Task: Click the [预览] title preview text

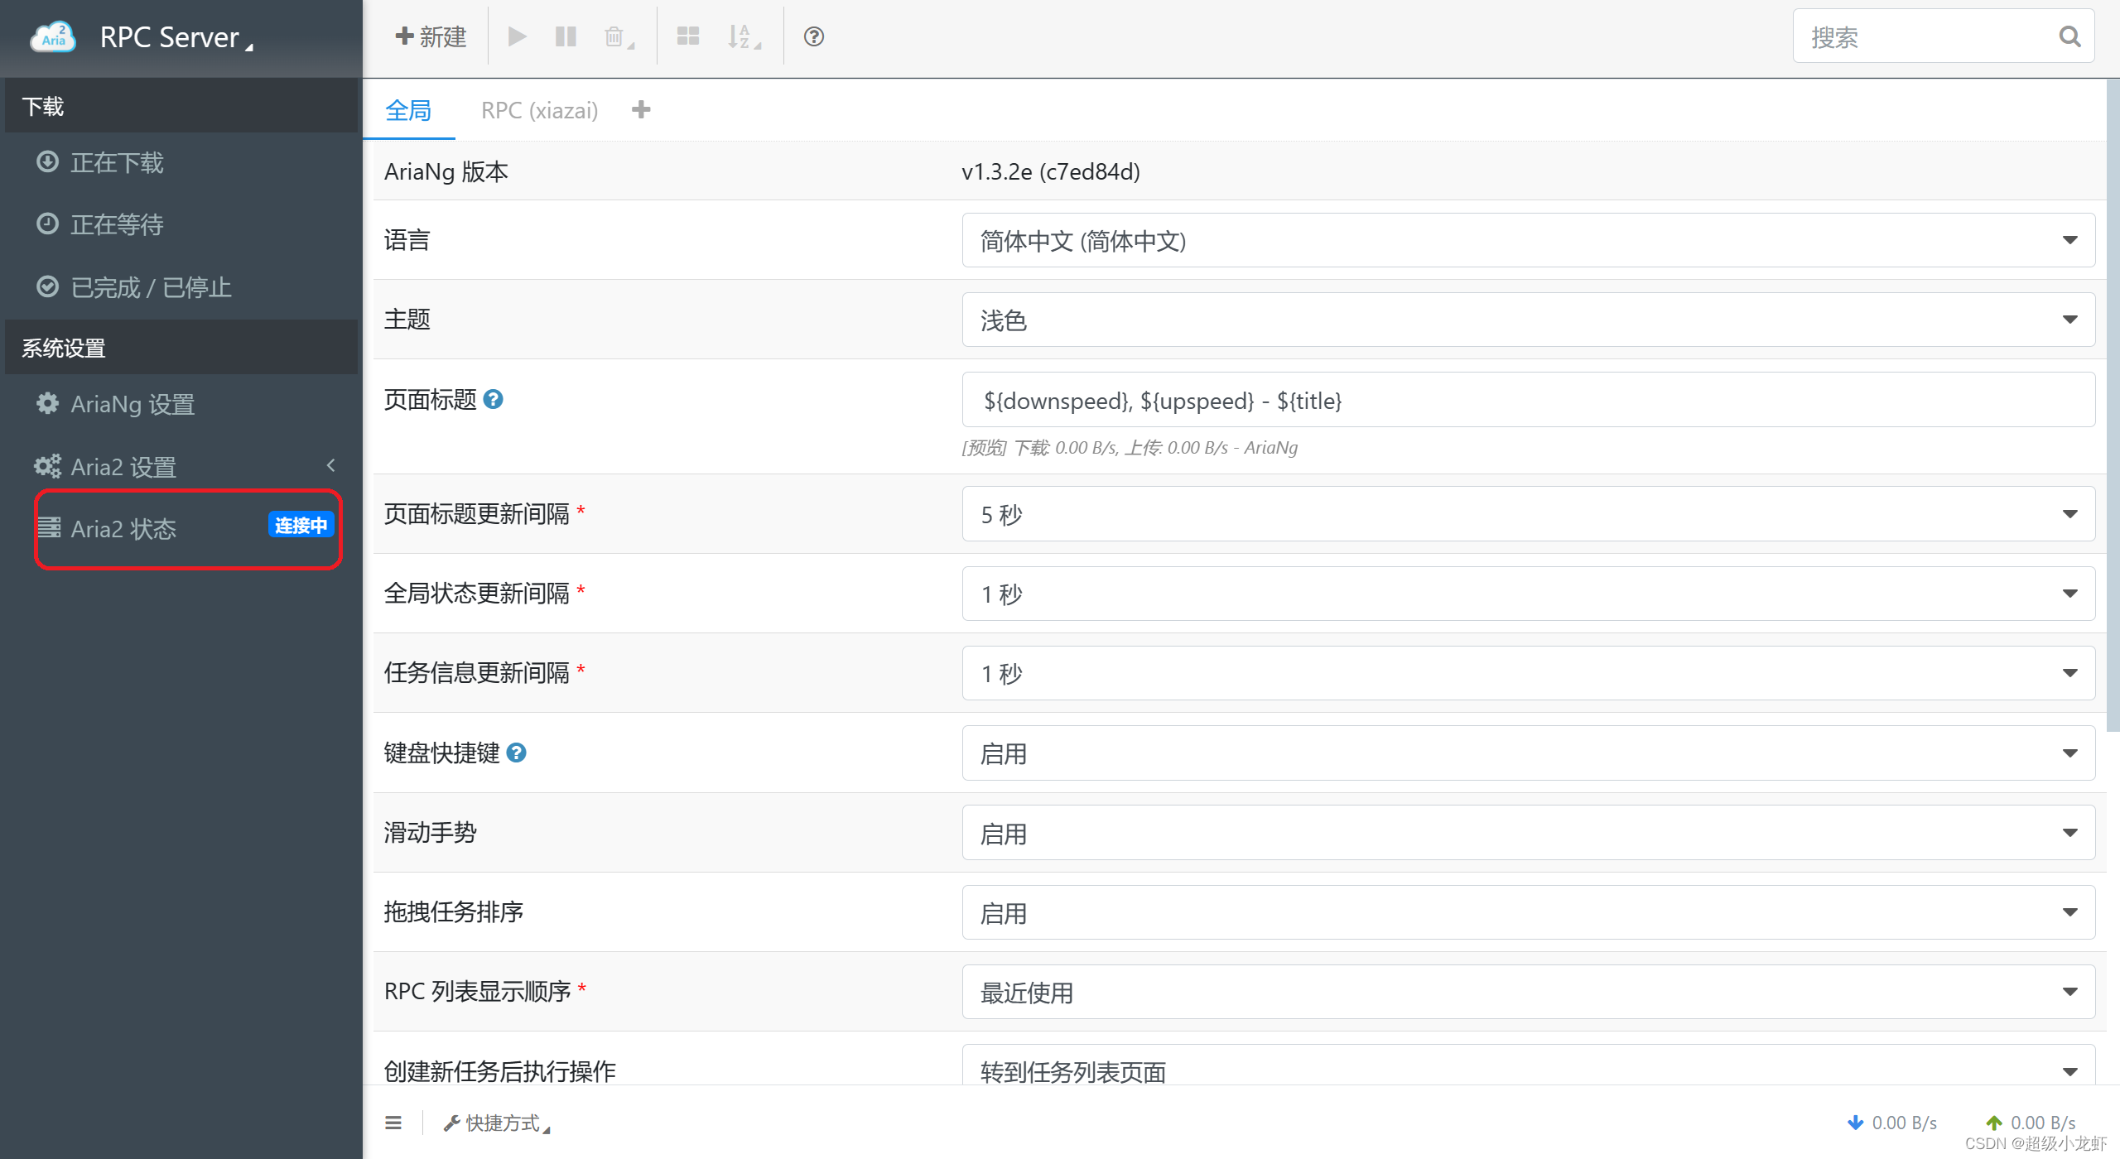Action: click(x=1130, y=448)
